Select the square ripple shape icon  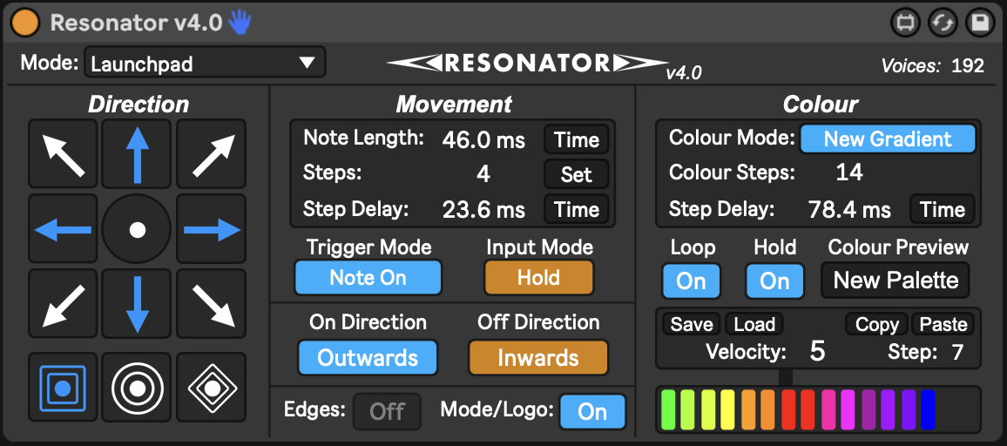click(x=63, y=388)
